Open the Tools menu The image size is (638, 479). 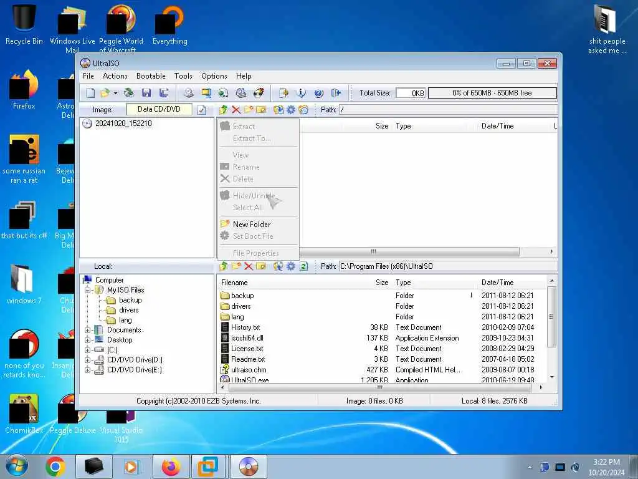coord(183,76)
